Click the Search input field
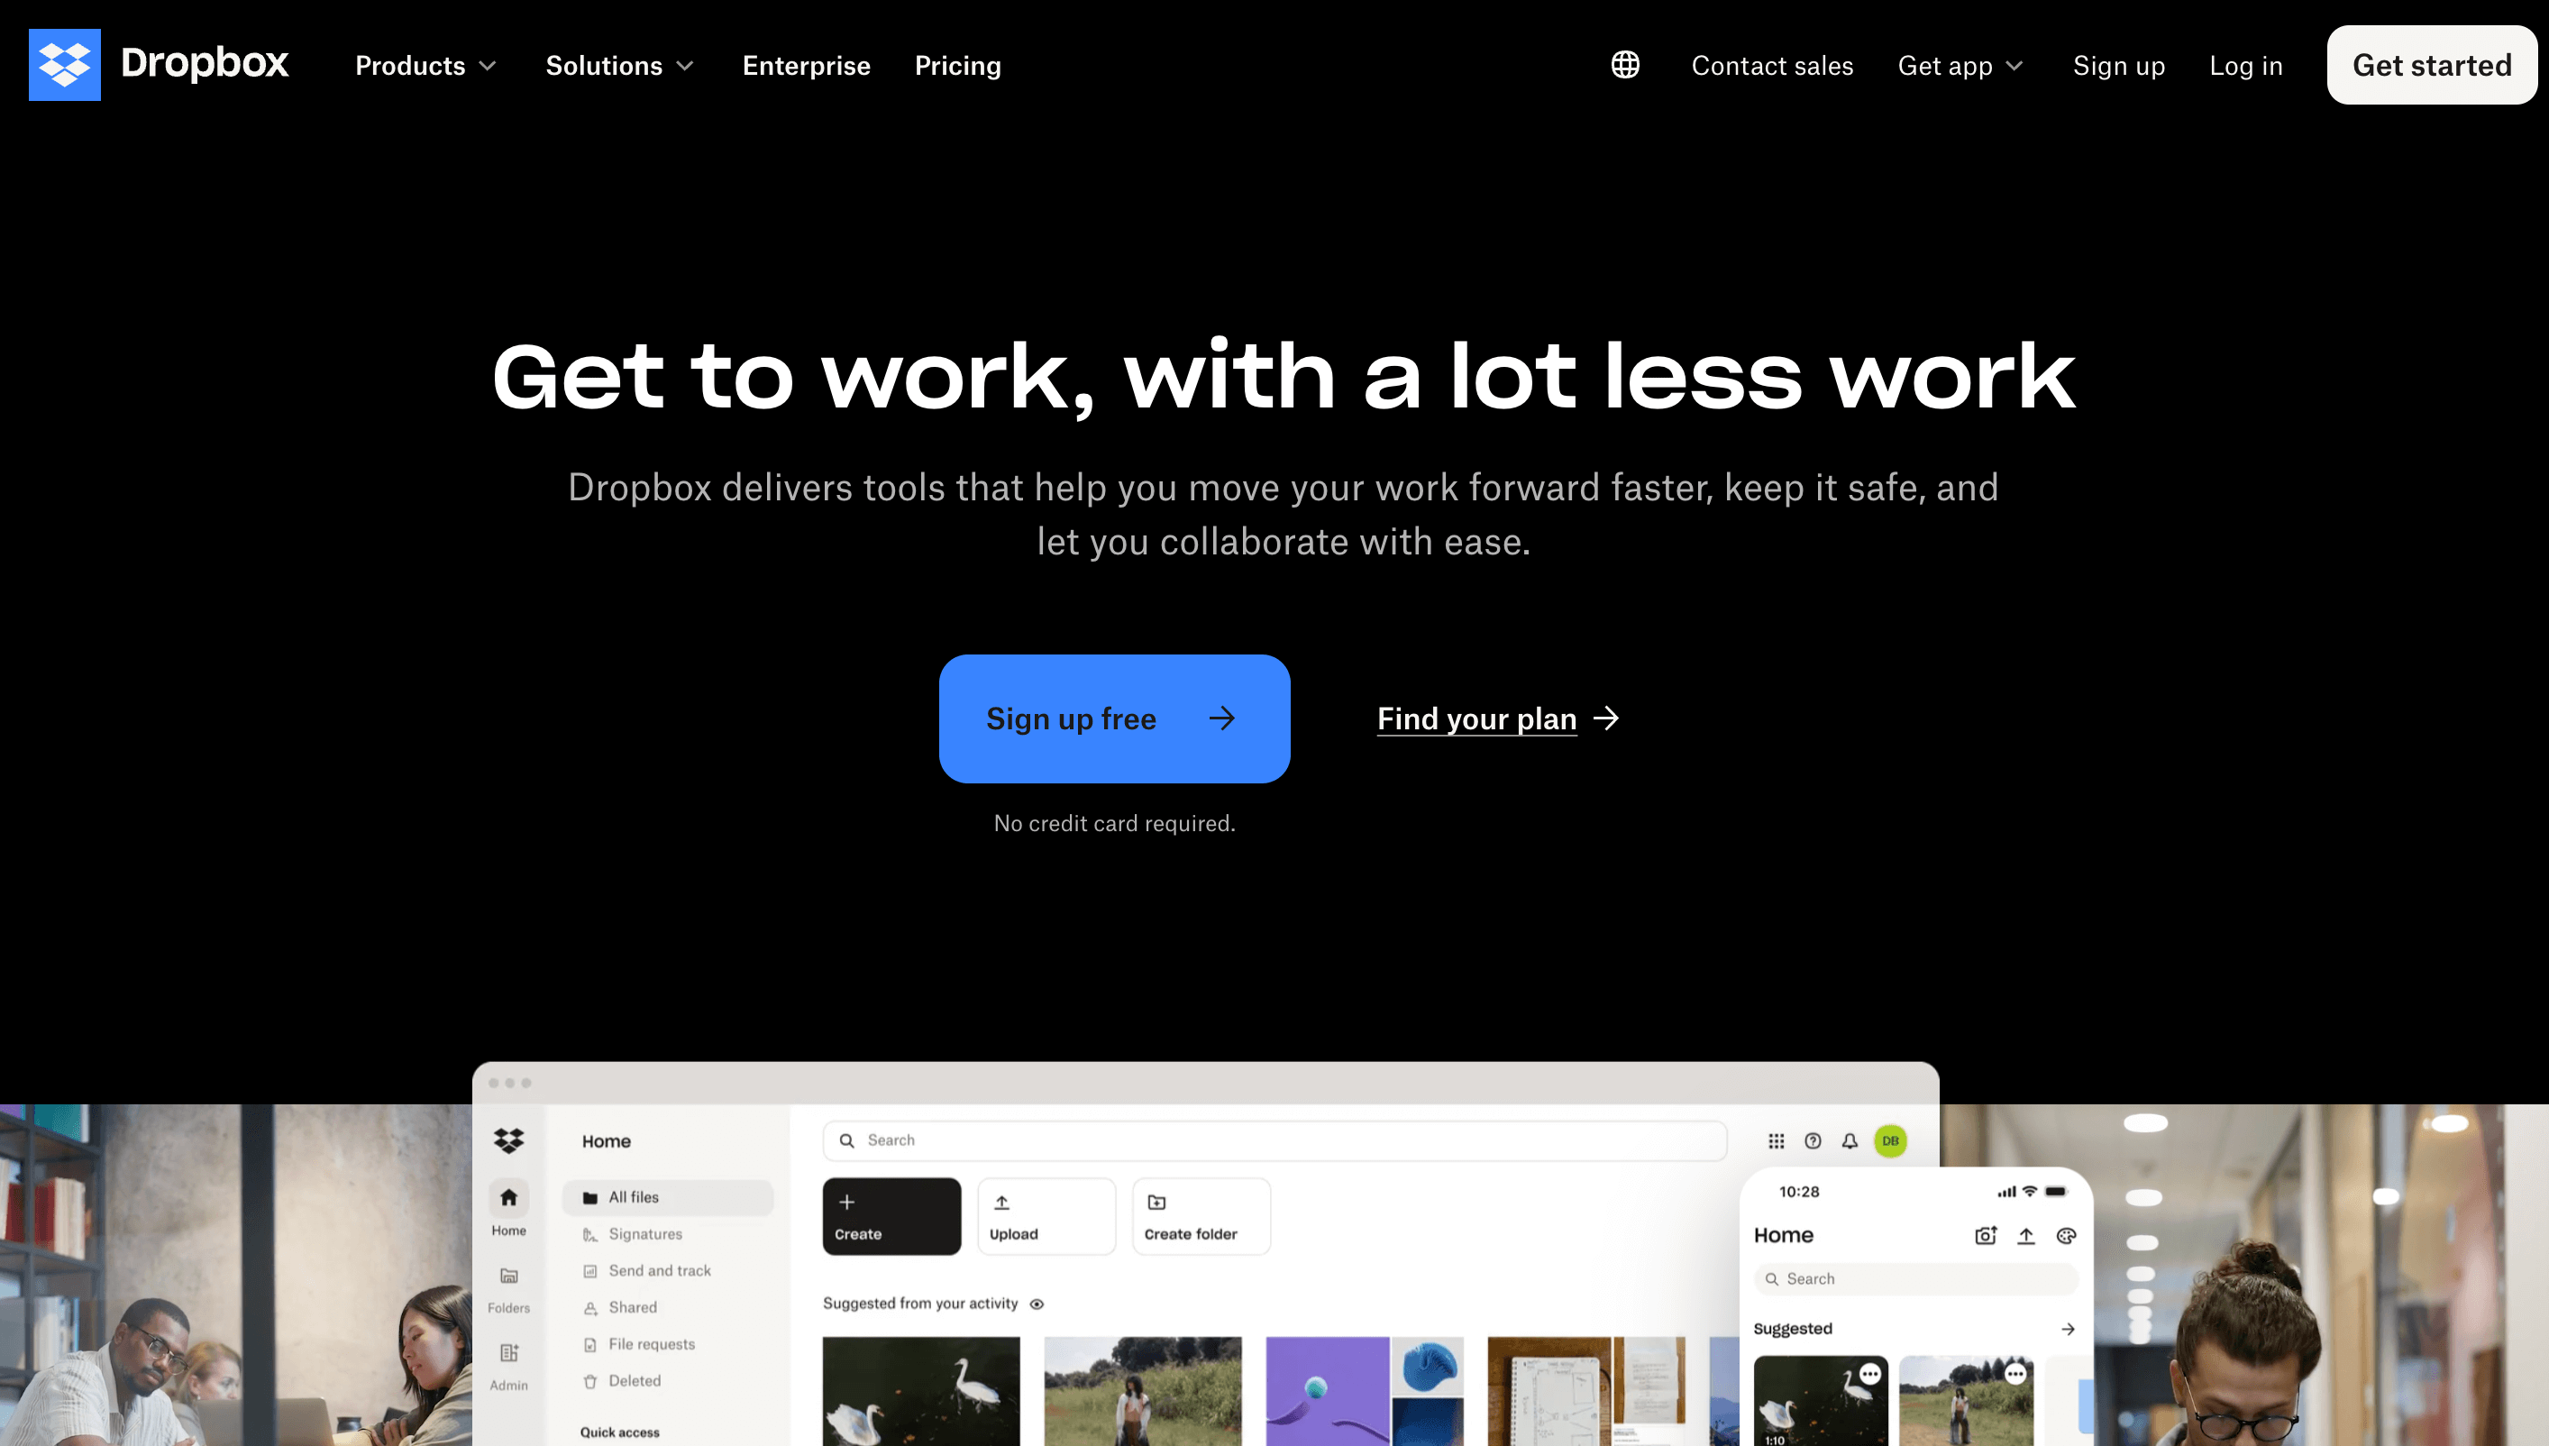The image size is (2549, 1446). point(1274,1139)
